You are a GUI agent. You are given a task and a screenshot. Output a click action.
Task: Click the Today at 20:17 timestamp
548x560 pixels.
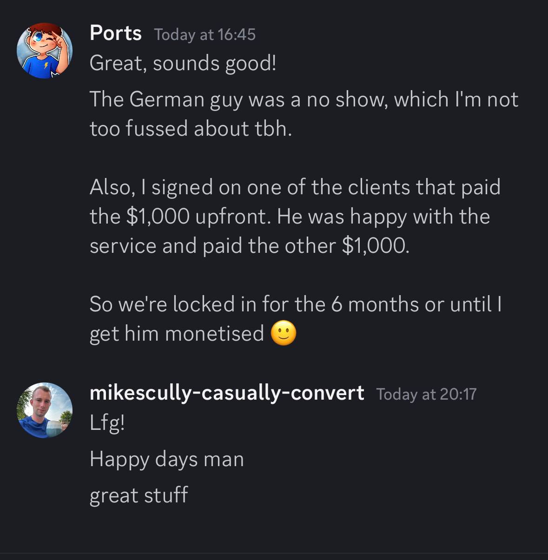(x=427, y=394)
